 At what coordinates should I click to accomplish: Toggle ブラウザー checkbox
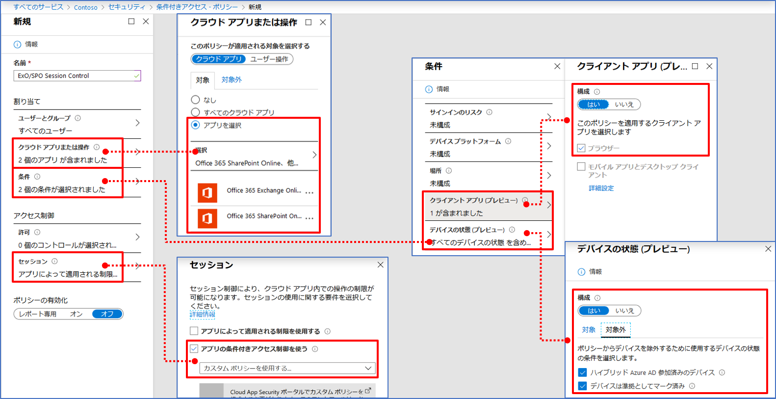pos(581,148)
